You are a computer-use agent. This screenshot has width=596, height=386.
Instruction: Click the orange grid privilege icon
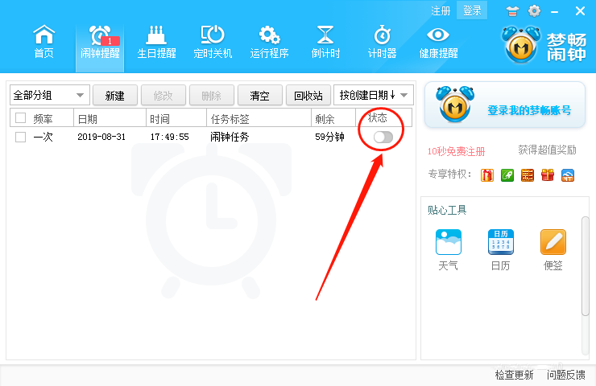tap(528, 175)
